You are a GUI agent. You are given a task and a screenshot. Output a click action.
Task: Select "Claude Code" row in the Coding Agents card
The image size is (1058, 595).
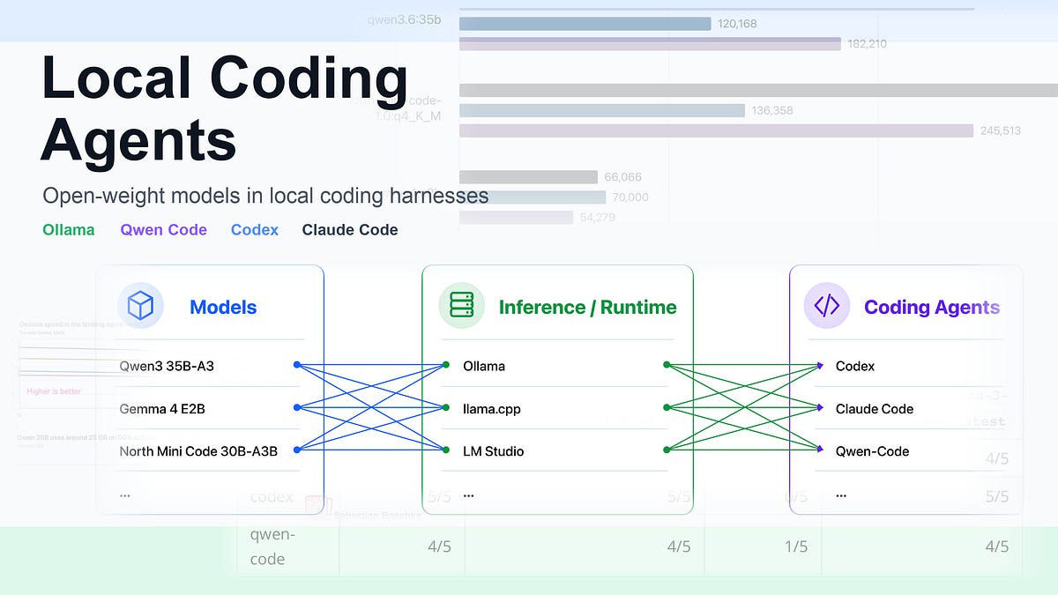pos(875,409)
